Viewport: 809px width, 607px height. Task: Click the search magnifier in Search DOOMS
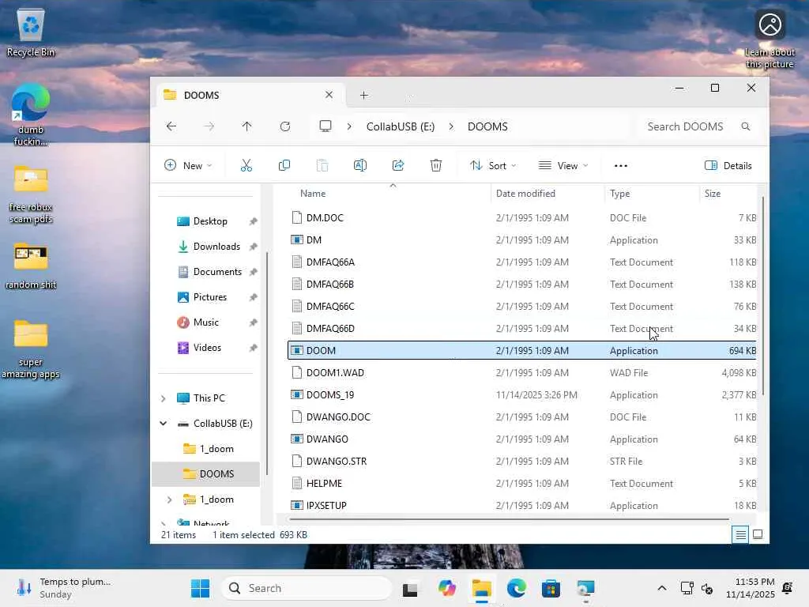coord(746,126)
